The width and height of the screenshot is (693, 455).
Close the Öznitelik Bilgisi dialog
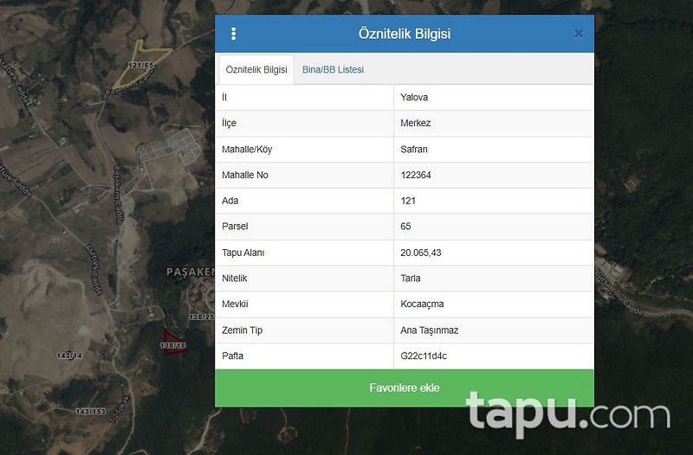coord(579,34)
